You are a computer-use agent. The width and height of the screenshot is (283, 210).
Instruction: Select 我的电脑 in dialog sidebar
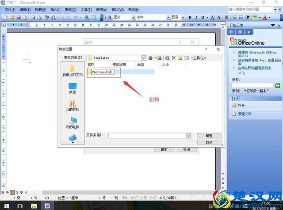point(73,123)
